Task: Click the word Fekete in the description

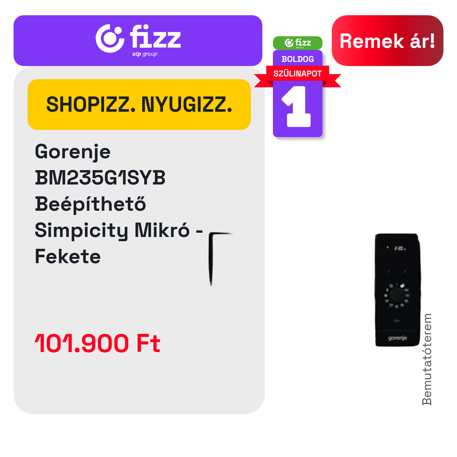Action: click(68, 256)
